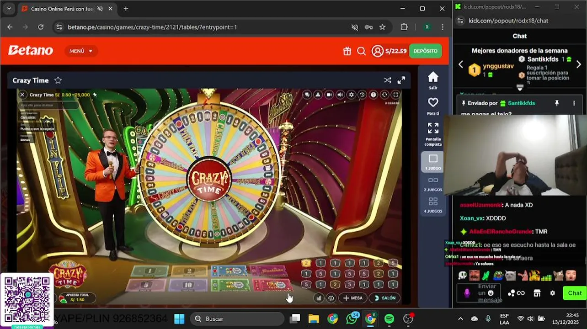Expand game view with diagonal arrows icon

401,80
